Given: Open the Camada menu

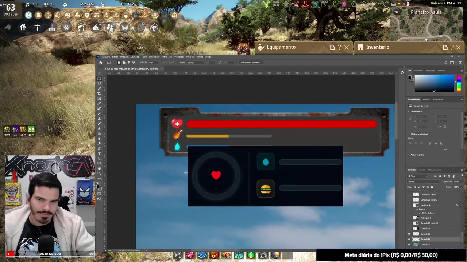Looking at the screenshot, I should click(135, 57).
